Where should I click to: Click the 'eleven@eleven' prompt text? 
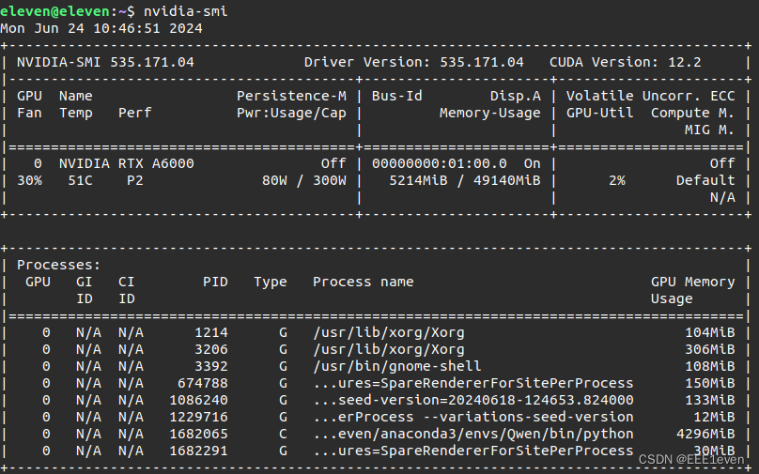click(x=54, y=10)
